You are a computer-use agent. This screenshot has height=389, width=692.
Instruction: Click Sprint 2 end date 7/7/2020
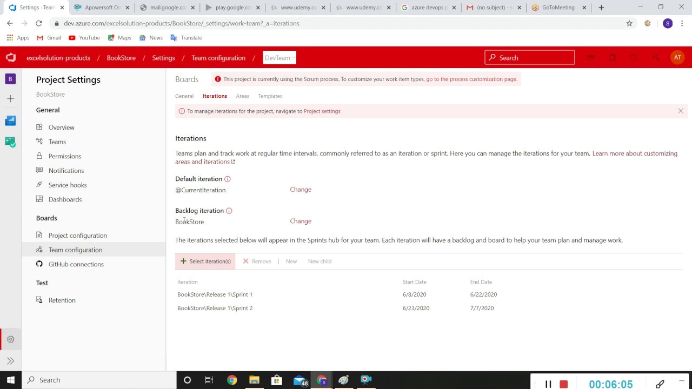pyautogui.click(x=482, y=308)
